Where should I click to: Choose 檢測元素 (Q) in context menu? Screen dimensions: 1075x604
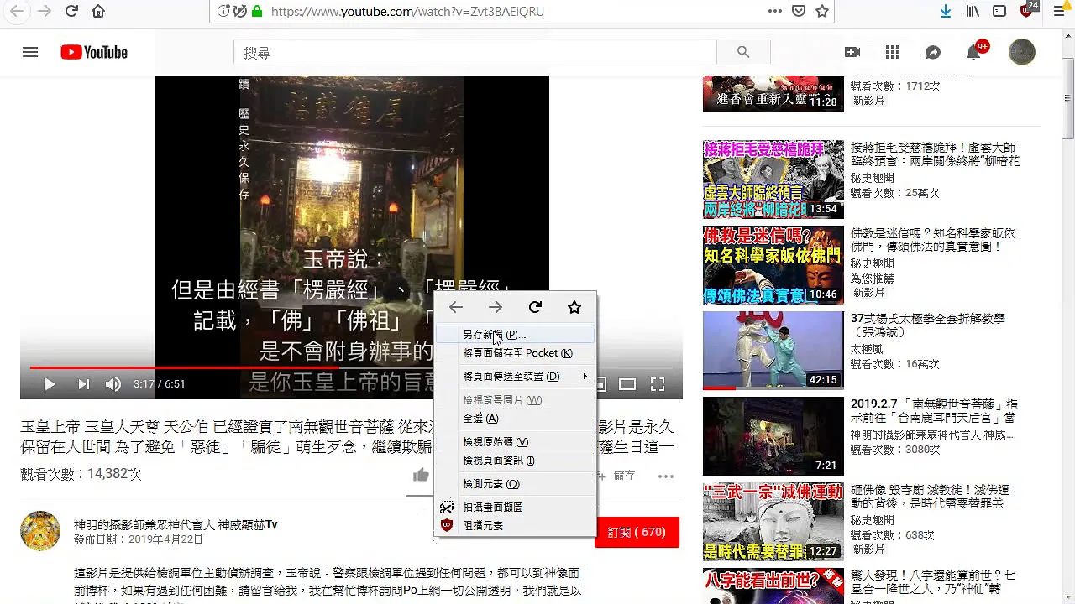click(x=515, y=484)
